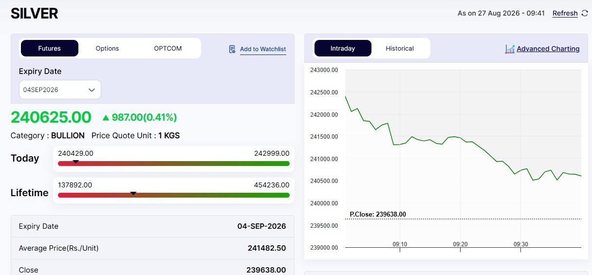
Task: Click the 09:30 time axis label
Action: coord(520,244)
